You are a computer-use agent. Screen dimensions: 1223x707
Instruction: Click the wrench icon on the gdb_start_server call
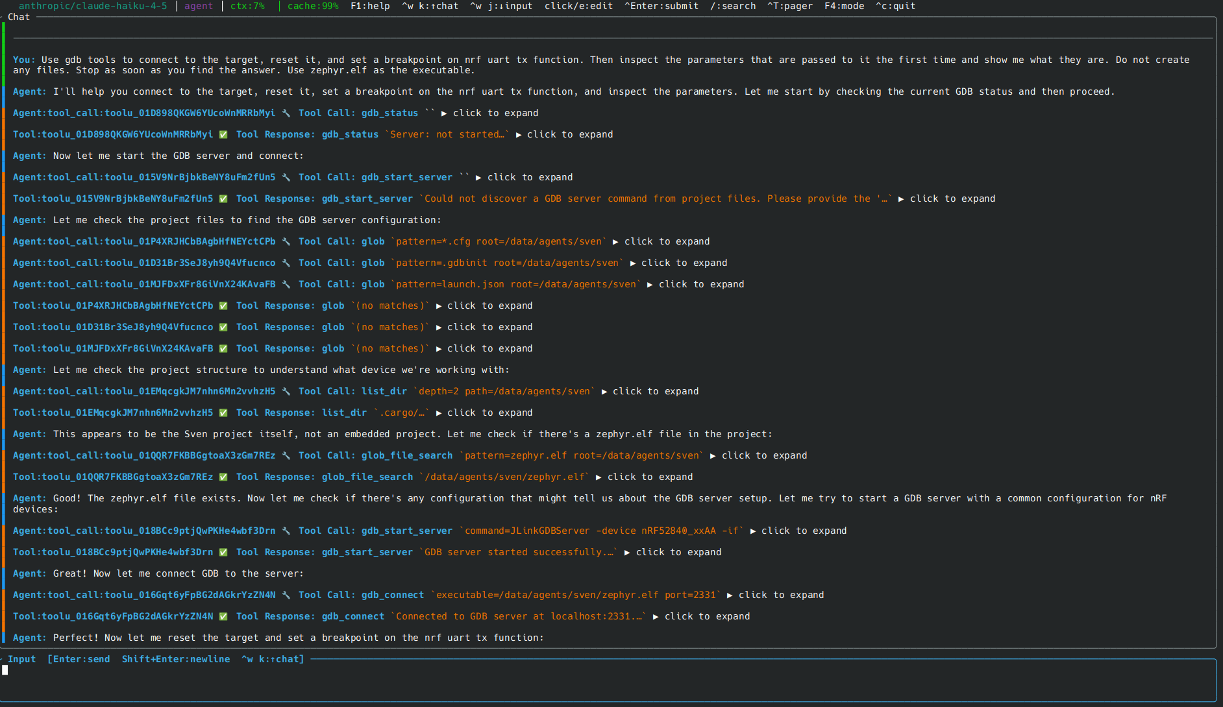[287, 176]
